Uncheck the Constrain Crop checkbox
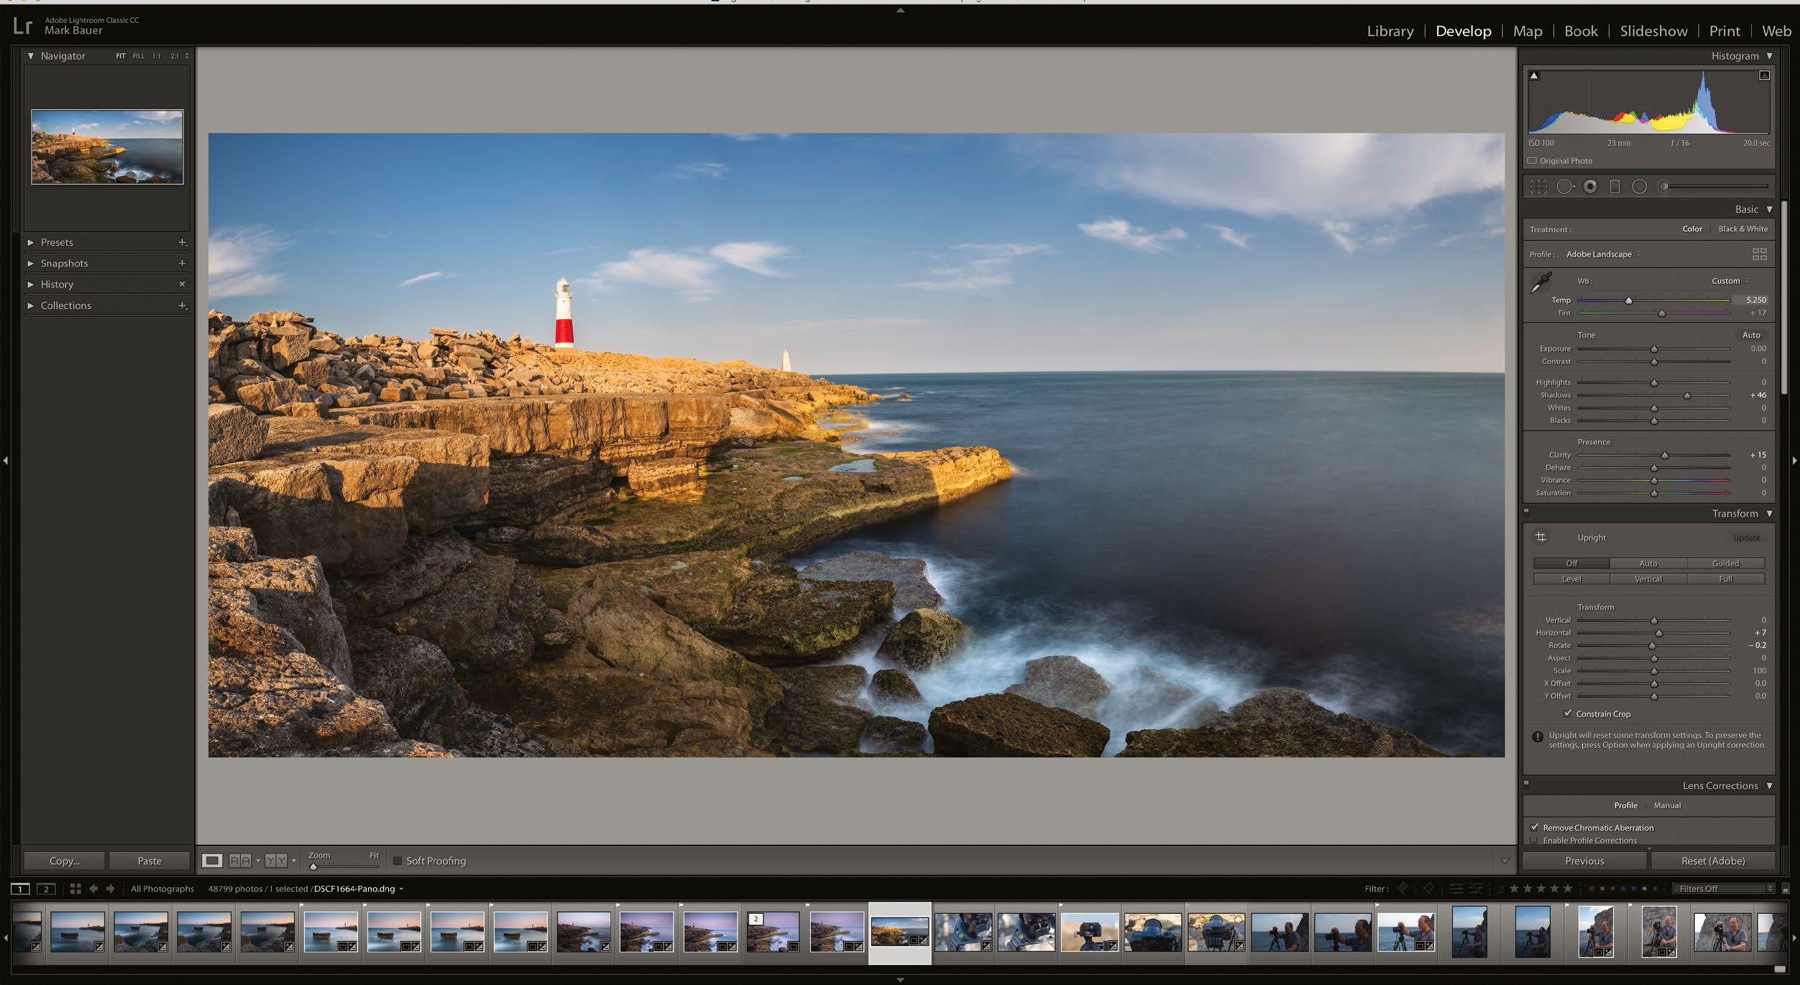1800x985 pixels. point(1567,713)
